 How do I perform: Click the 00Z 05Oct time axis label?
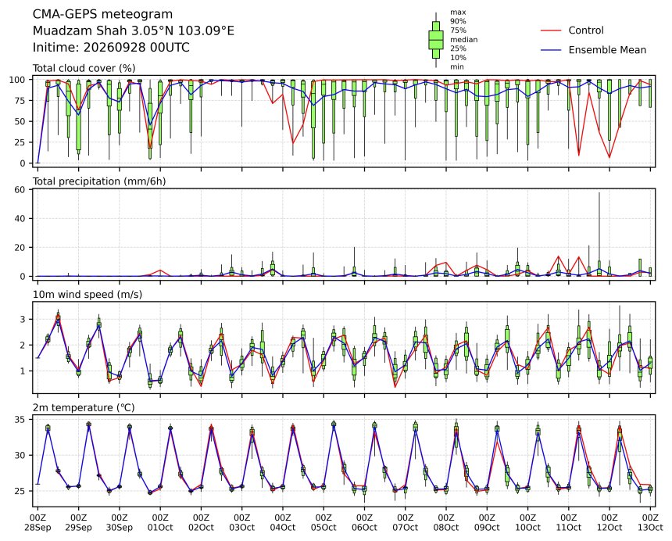click(x=323, y=522)
